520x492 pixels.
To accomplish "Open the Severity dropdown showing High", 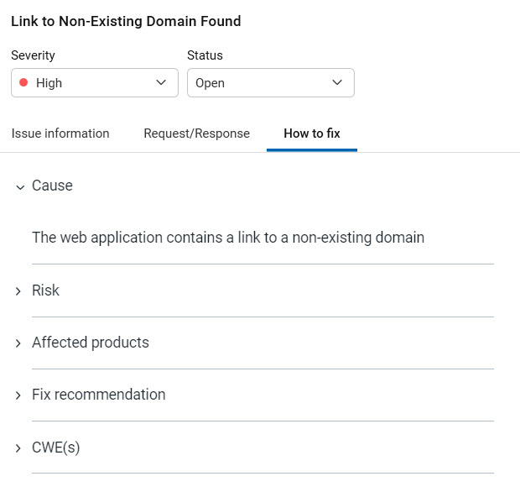I will [94, 83].
